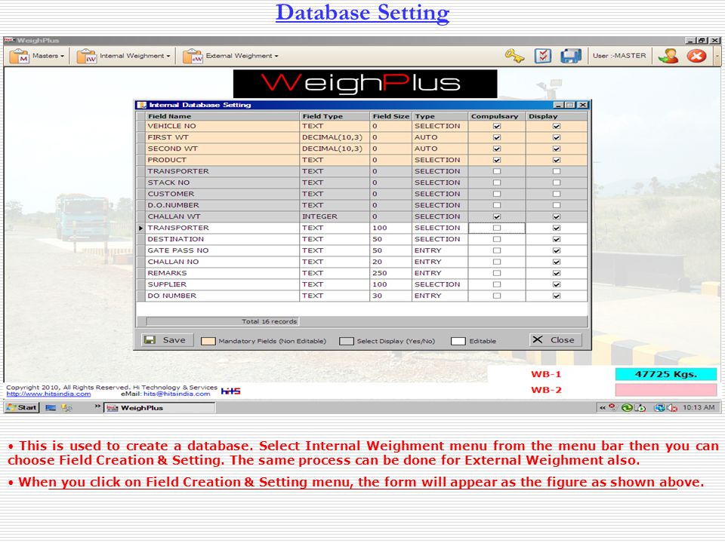Click PRODUCT field name cell
Image resolution: width=725 pixels, height=543 pixels.
point(222,160)
